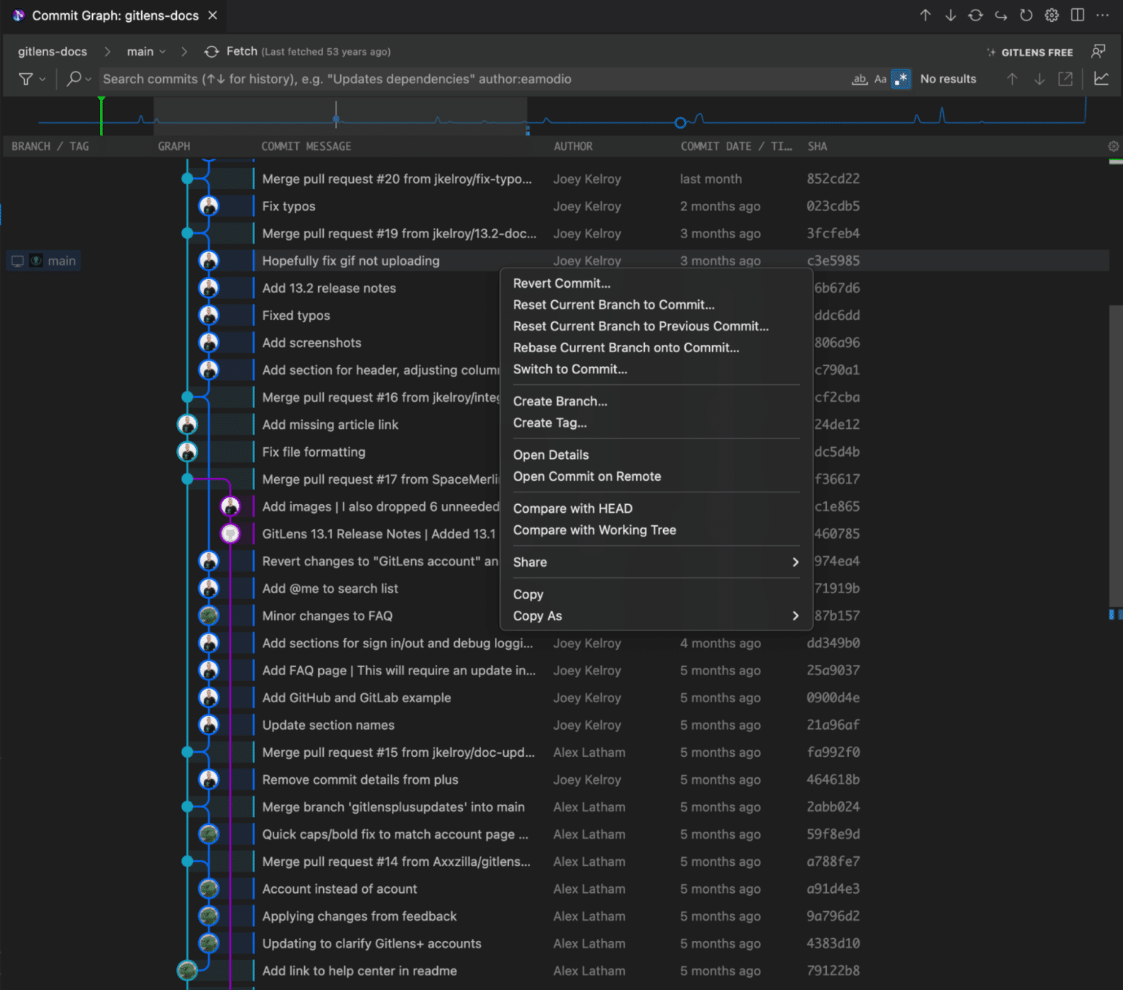This screenshot has height=990, width=1123.
Task: Toggle match whole word in search
Action: pos(859,79)
